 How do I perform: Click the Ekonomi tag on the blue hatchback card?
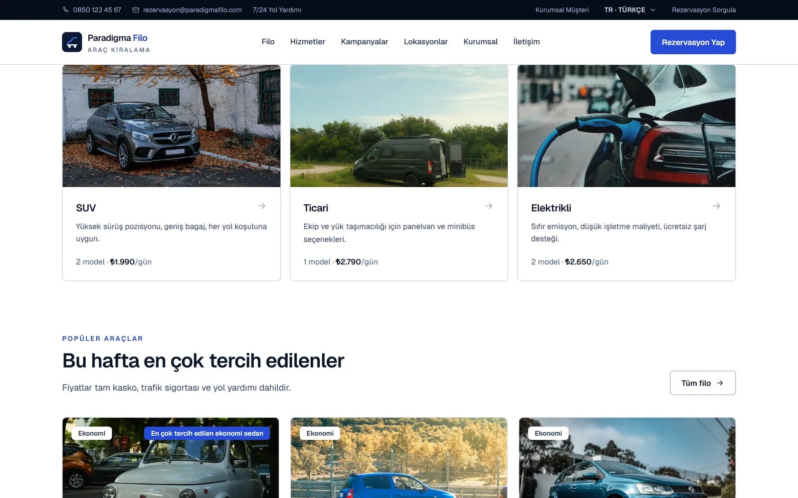click(320, 433)
